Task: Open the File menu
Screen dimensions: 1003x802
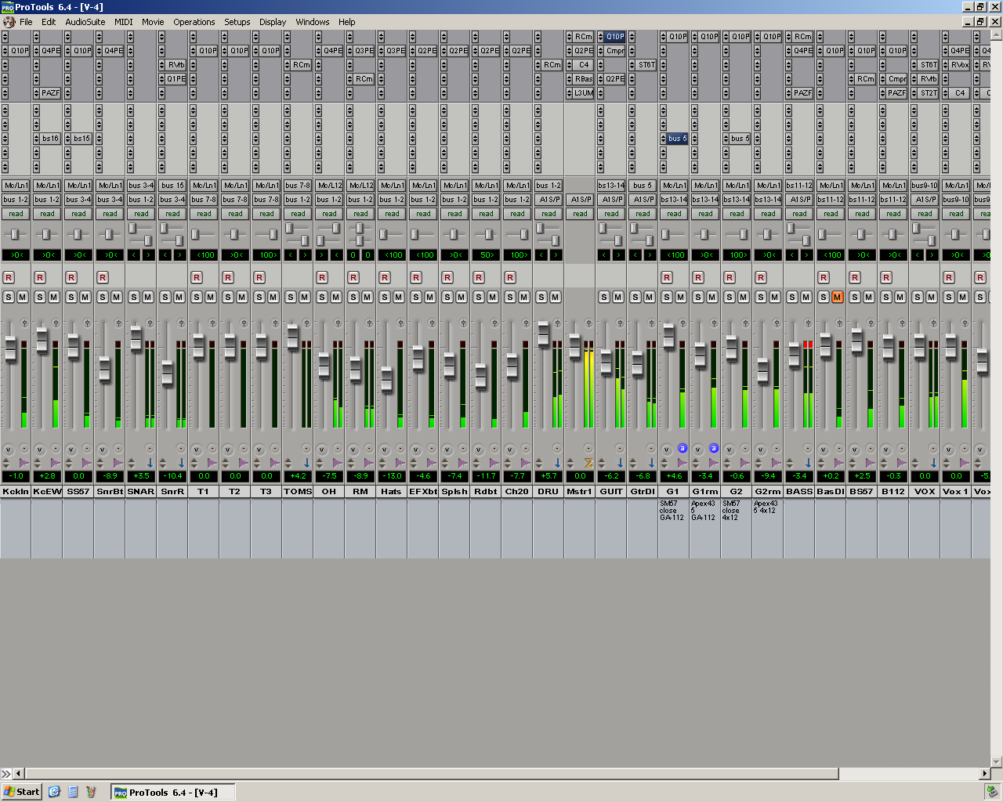Action: (x=26, y=22)
